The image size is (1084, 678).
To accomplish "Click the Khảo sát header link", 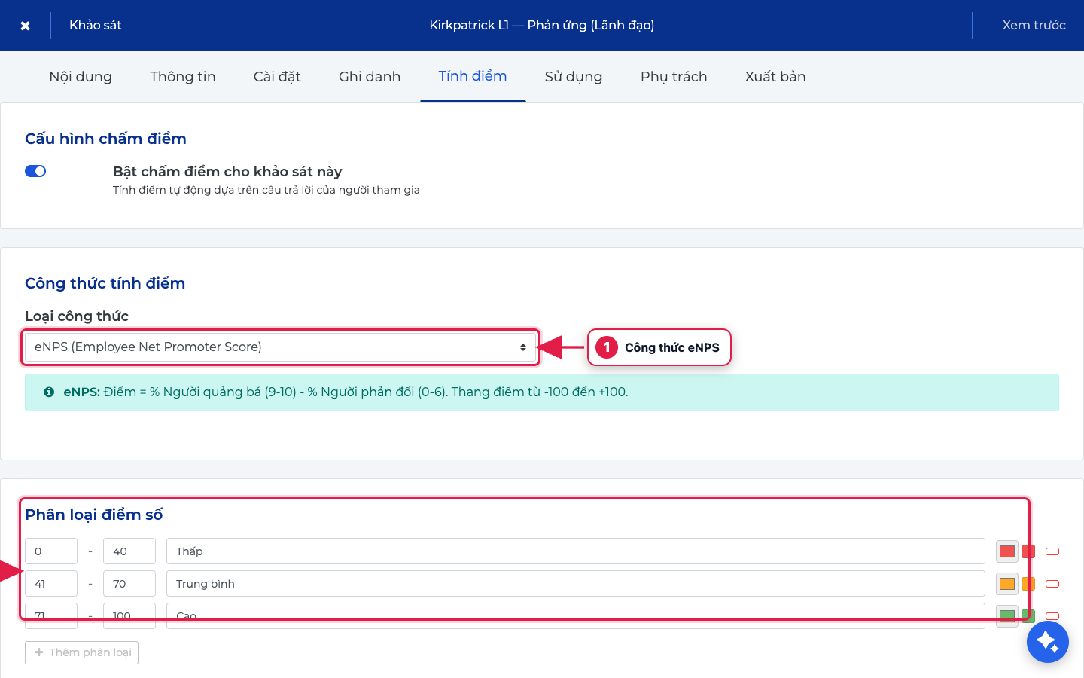I will (x=96, y=25).
